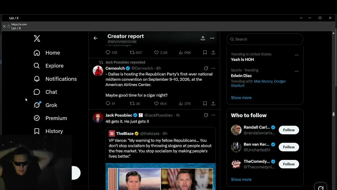Open more menu on Jack Posobiec post
The height and width of the screenshot is (190, 337).
[x=213, y=115]
